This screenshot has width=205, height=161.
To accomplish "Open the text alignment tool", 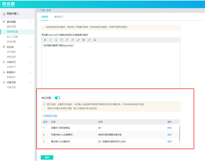I will pyautogui.click(x=84, y=40).
